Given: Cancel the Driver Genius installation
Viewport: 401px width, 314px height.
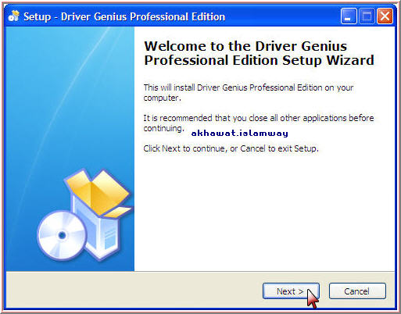Looking at the screenshot, I should [357, 291].
